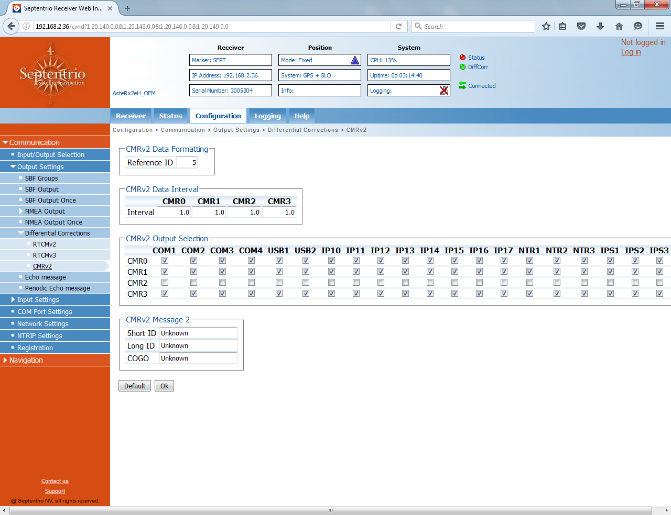Uncheck CMR0 on IPS1
The image size is (671, 515).
point(610,261)
